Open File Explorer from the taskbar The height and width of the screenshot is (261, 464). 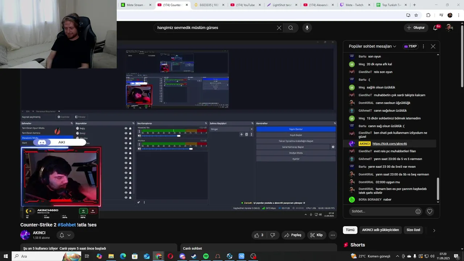(111, 256)
